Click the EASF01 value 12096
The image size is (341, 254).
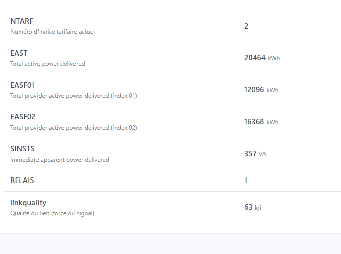point(255,90)
